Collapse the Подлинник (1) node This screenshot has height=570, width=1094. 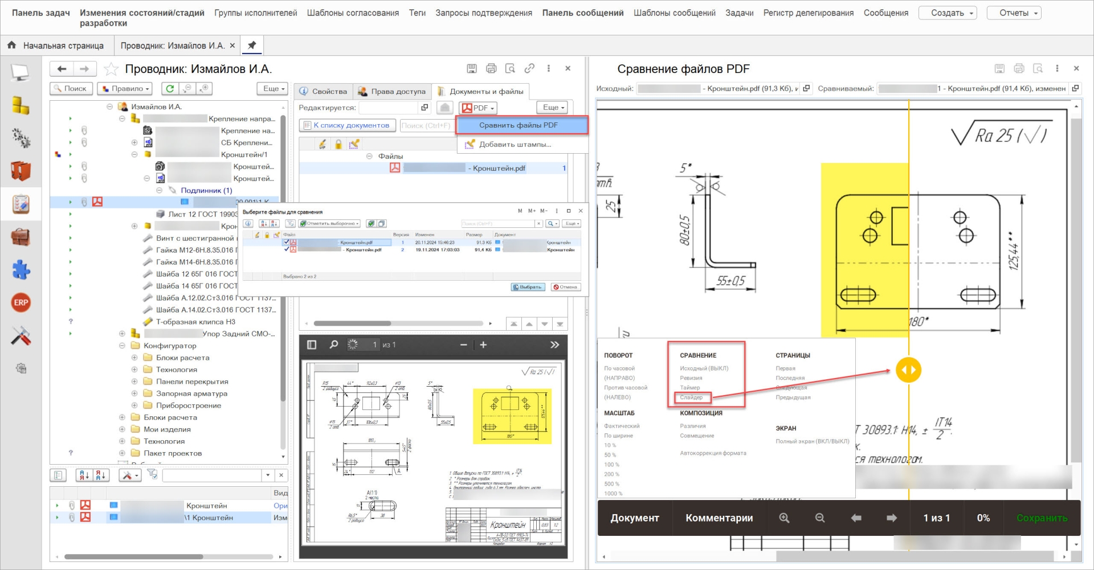[159, 190]
